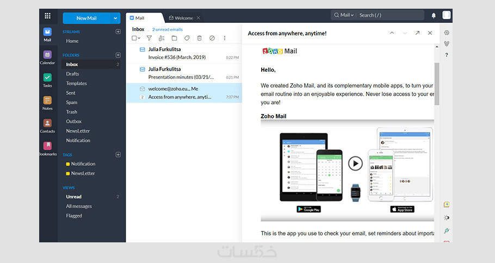Click the email body vertical scrollbar
The height and width of the screenshot is (263, 495).
pyautogui.click(x=437, y=84)
